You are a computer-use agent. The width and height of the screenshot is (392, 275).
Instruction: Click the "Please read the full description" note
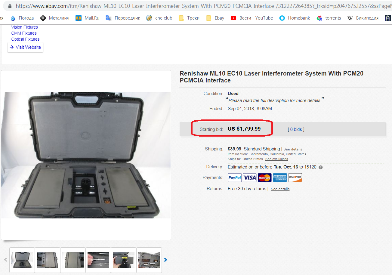point(275,100)
